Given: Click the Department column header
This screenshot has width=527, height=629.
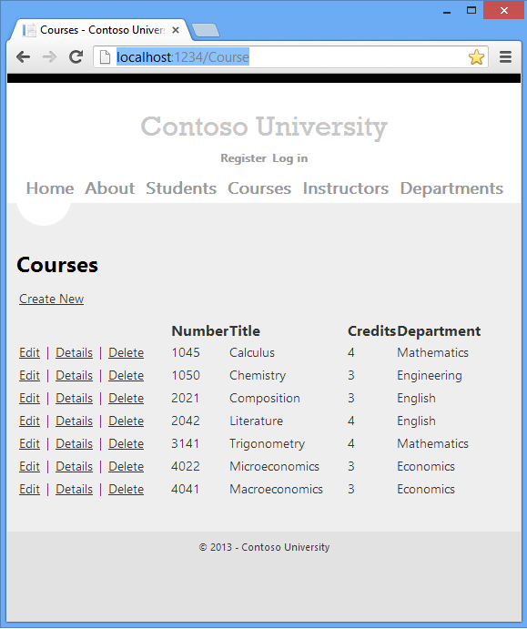Looking at the screenshot, I should (x=439, y=331).
